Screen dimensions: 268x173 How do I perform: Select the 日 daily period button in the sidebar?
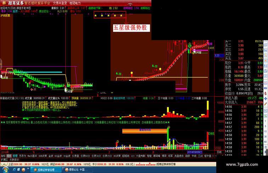[266, 147]
